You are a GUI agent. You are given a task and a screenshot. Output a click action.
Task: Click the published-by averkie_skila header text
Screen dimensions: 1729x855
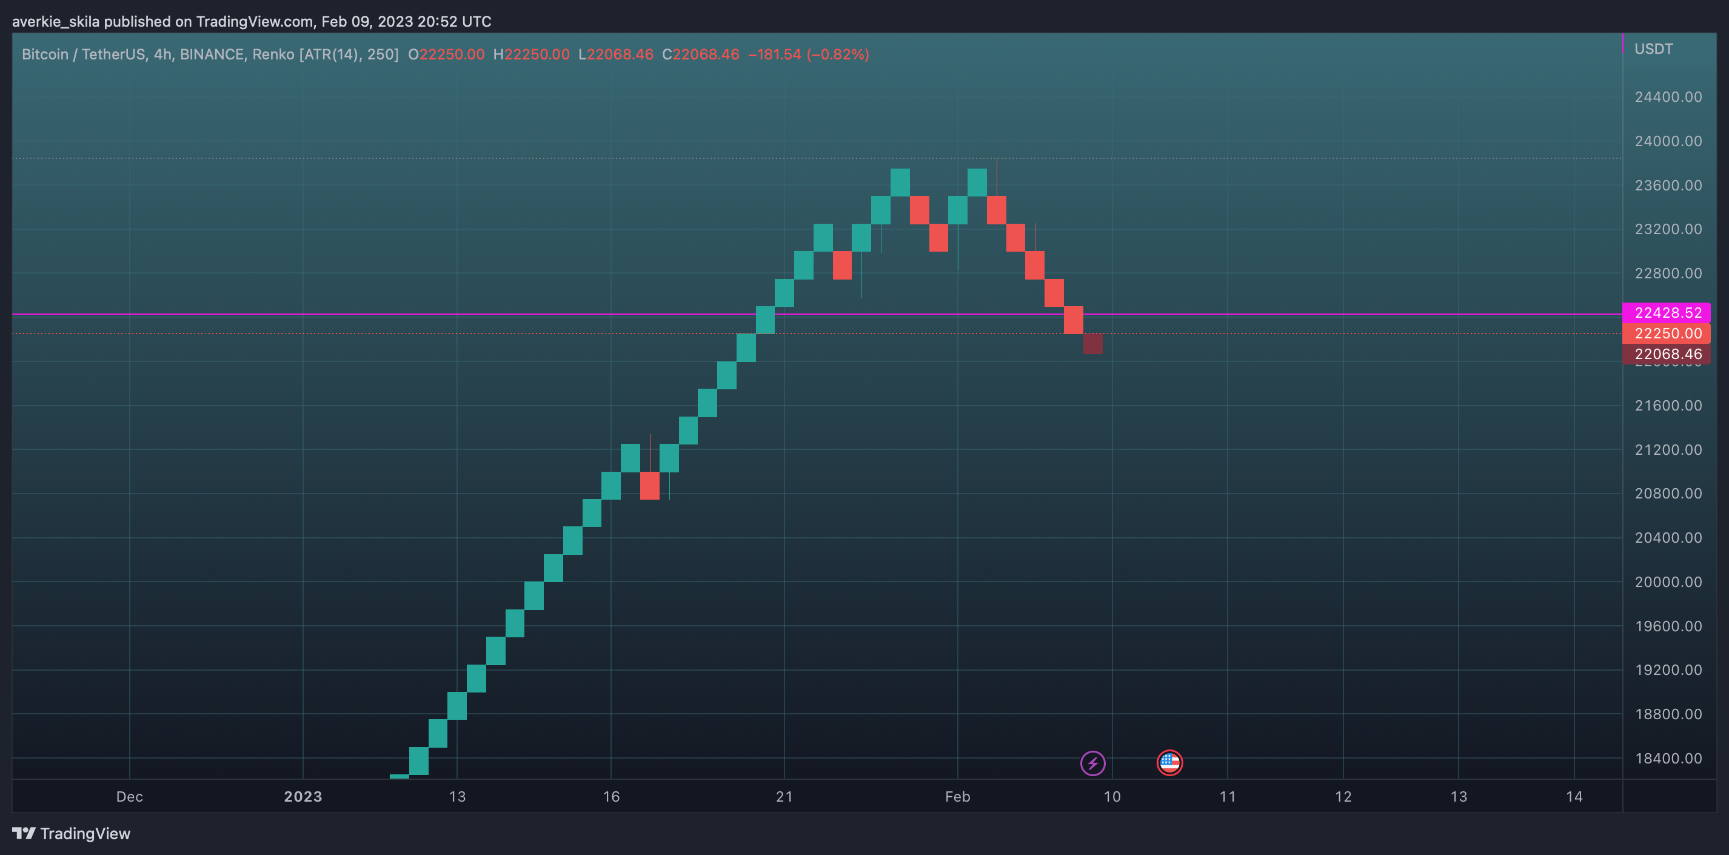pyautogui.click(x=252, y=21)
